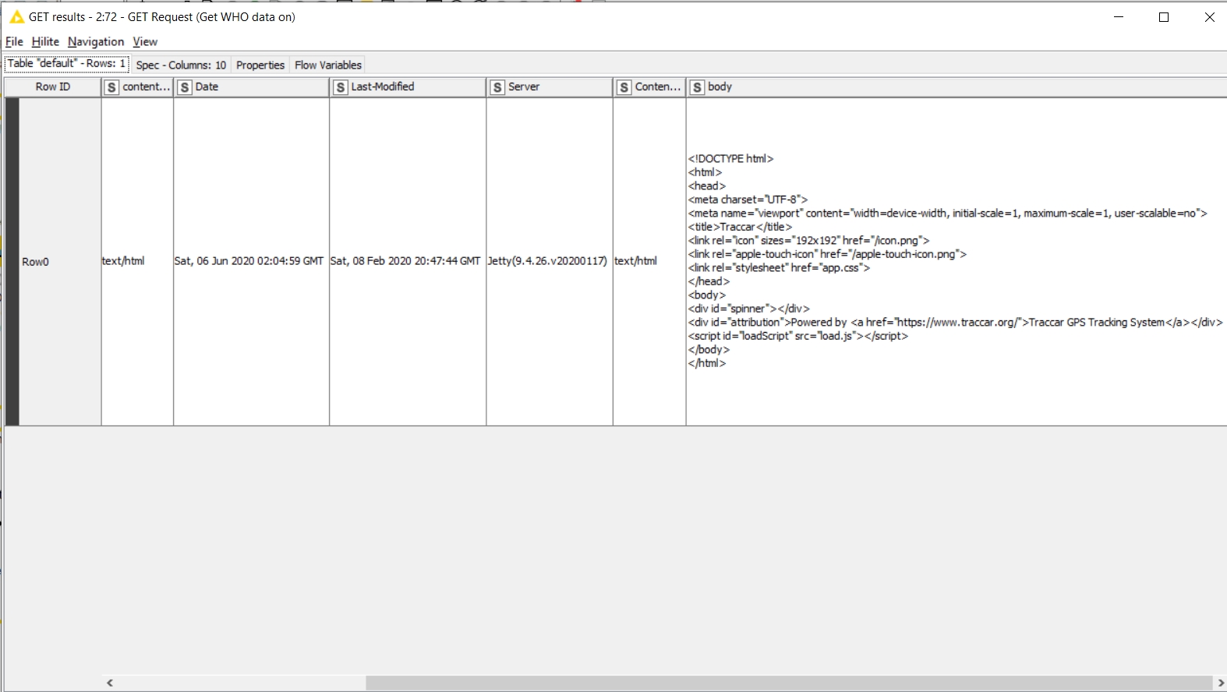1227x692 pixels.
Task: Click the content... column header
Action: pos(137,86)
